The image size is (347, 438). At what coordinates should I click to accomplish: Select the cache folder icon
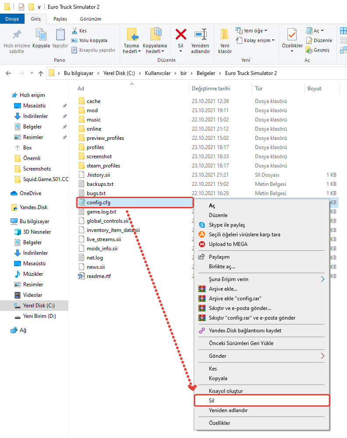81,101
